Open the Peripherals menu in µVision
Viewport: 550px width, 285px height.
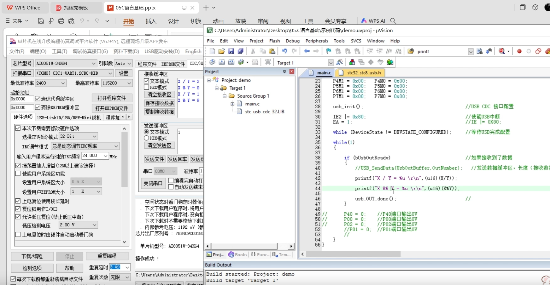tap(317, 41)
